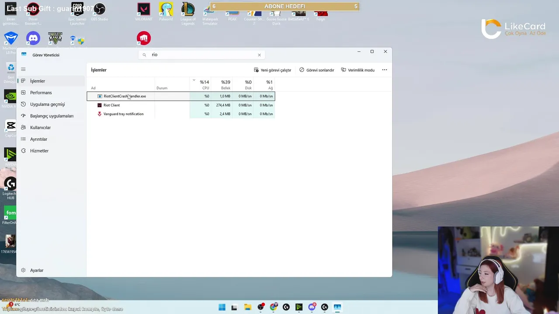Click the Palworld desktop shortcut

click(x=166, y=12)
